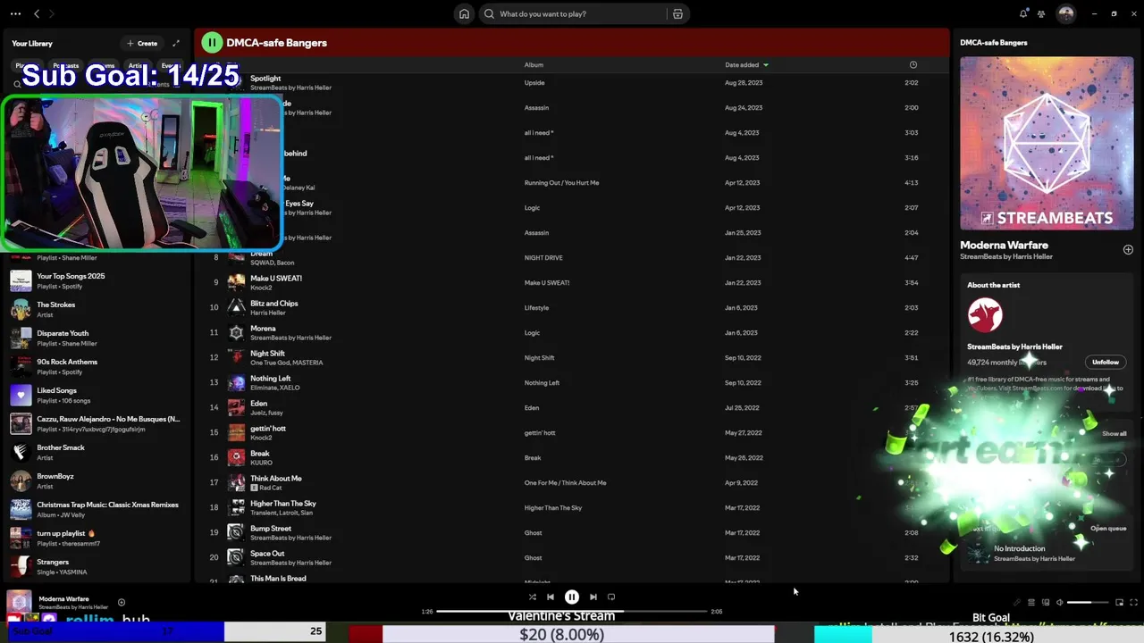Click the Break track artwork
Viewport: 1144px width, 643px height.
236,457
